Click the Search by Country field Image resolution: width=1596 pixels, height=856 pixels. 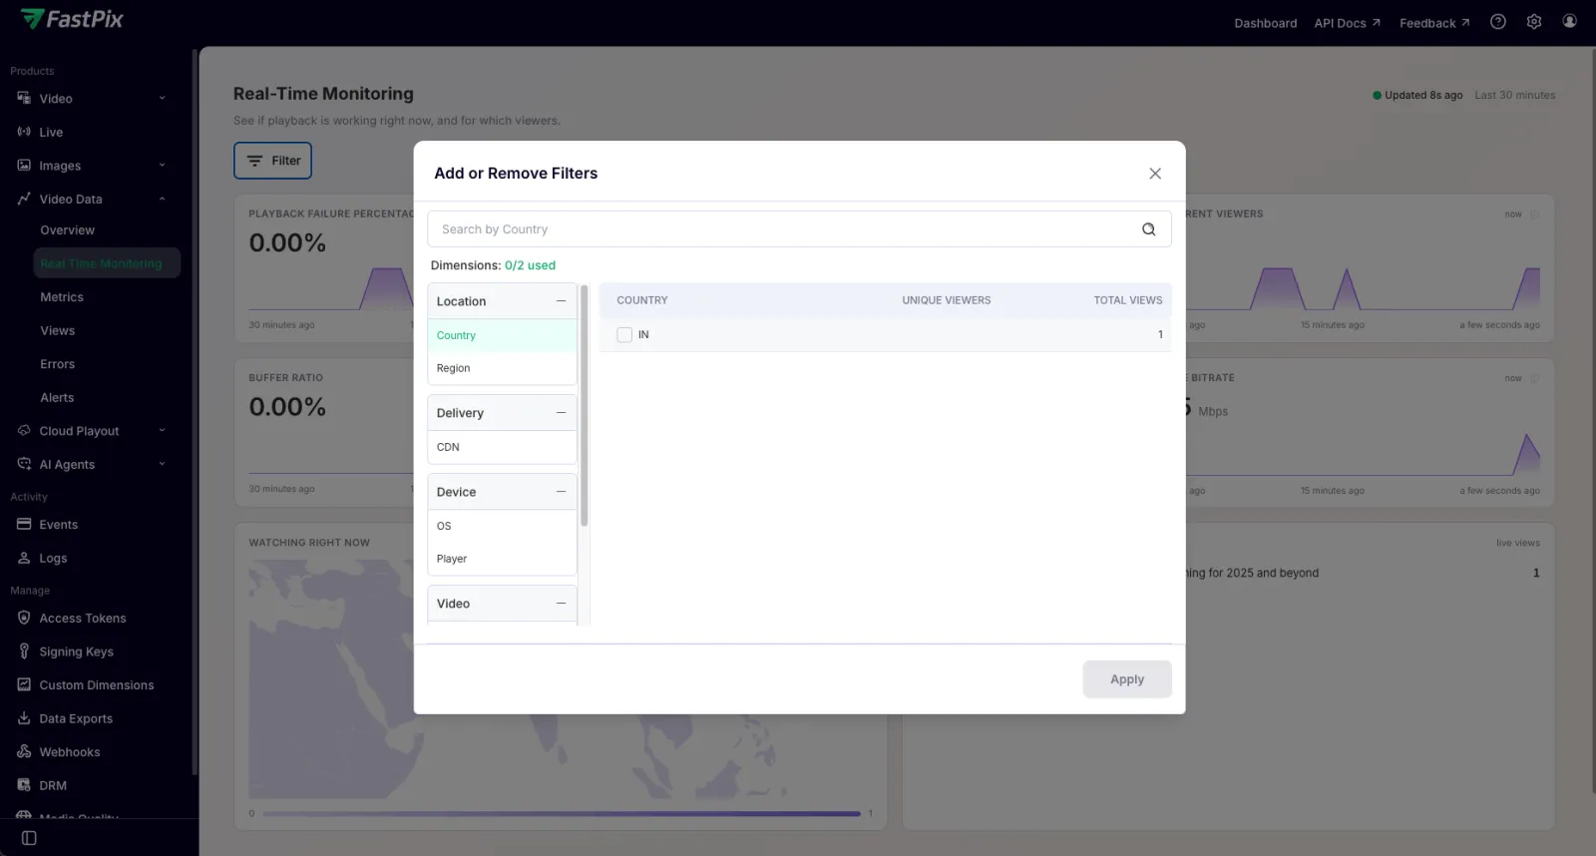tap(799, 229)
